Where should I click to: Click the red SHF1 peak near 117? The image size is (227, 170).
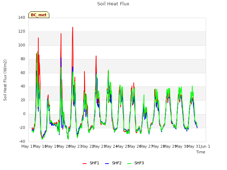click(x=61, y=34)
